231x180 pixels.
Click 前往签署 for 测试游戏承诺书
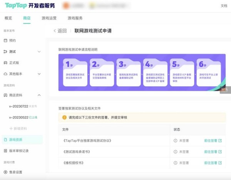click(x=211, y=152)
